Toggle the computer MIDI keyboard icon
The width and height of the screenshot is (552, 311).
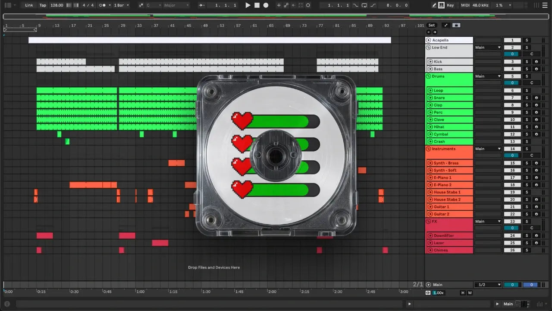click(442, 5)
